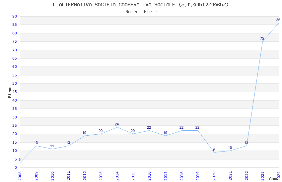Viewport: 282px width, 182px height.
Task: Select the 2022 year axis label
Action: (247, 176)
